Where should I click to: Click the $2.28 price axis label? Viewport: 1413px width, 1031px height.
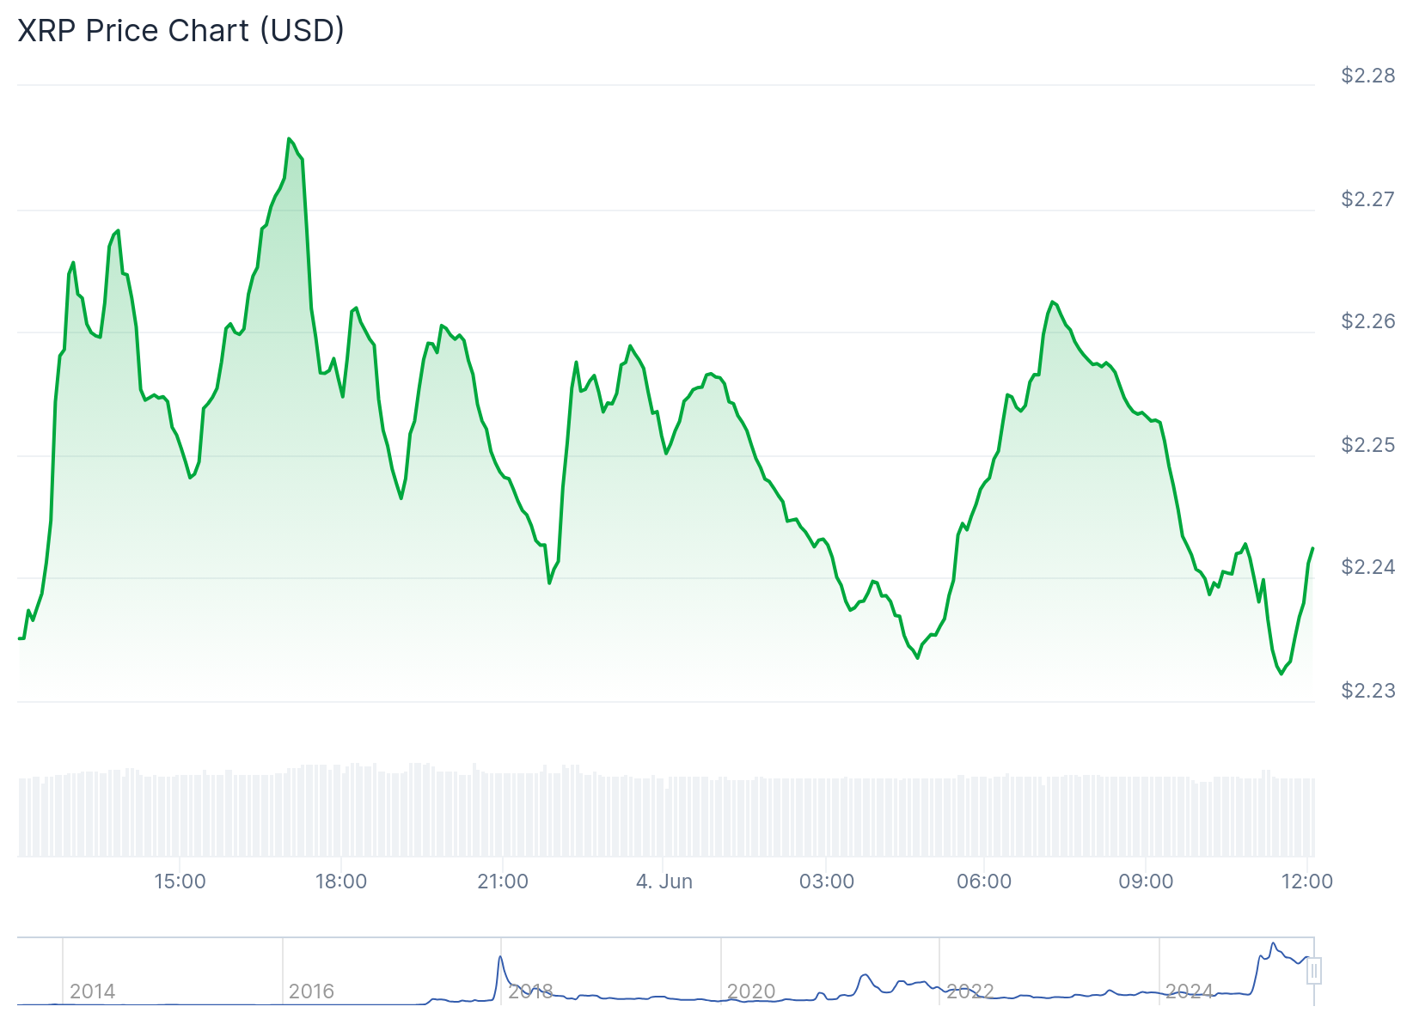coord(1368,76)
